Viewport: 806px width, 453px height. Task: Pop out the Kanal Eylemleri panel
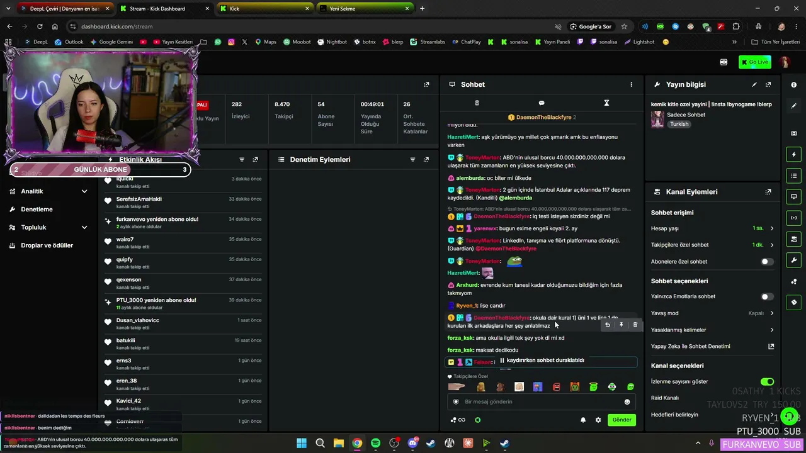coord(768,192)
